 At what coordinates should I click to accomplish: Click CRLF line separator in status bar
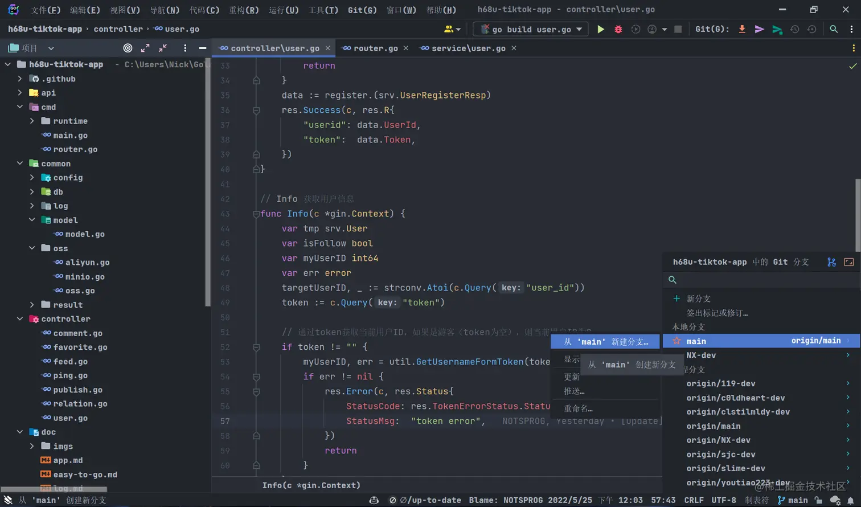694,500
